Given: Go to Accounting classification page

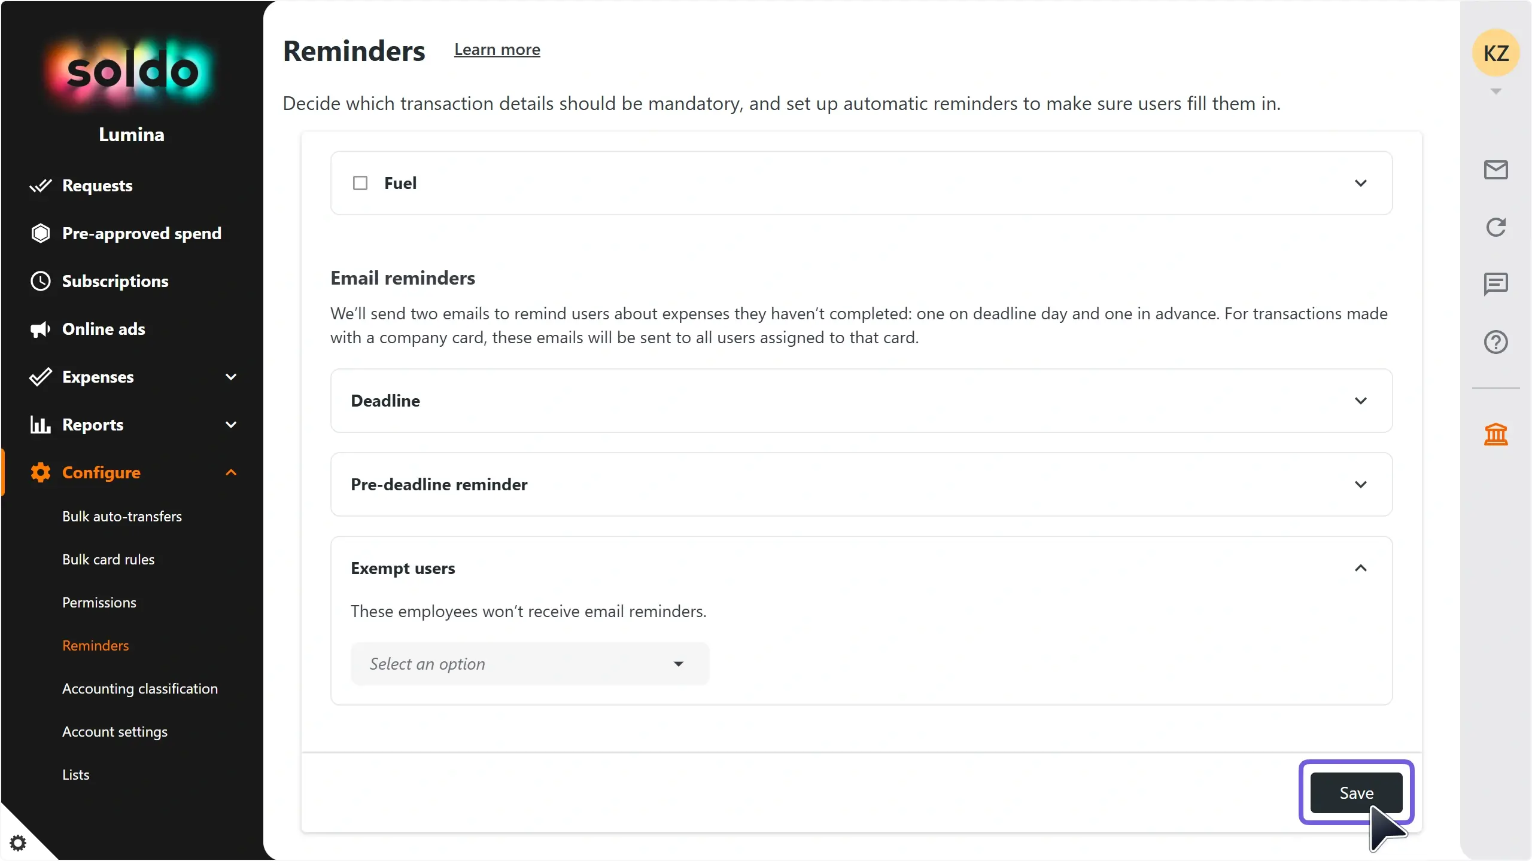Looking at the screenshot, I should pyautogui.click(x=140, y=689).
